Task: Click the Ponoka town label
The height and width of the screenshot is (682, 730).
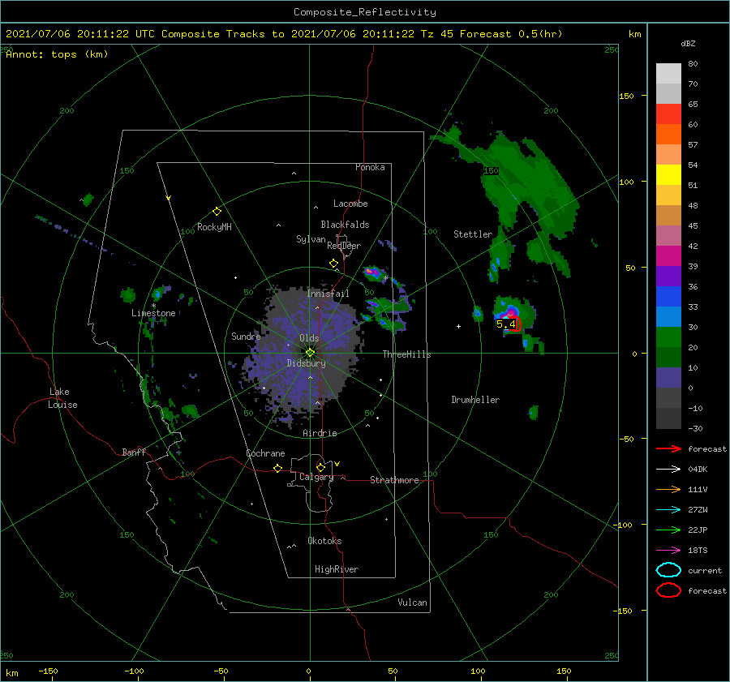Action: [x=370, y=167]
